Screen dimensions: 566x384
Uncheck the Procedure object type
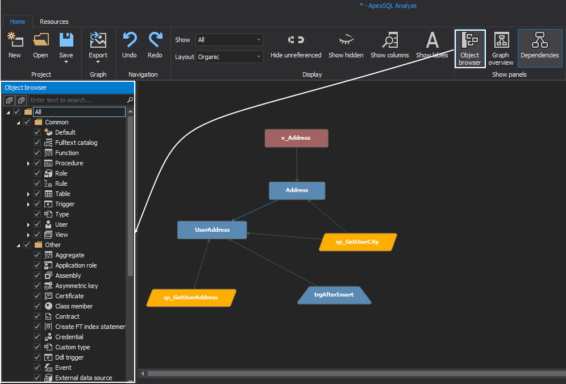point(36,163)
